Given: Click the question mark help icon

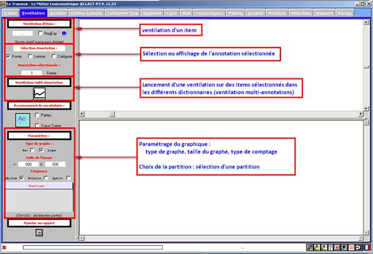Looking at the screenshot, I should point(330,247).
